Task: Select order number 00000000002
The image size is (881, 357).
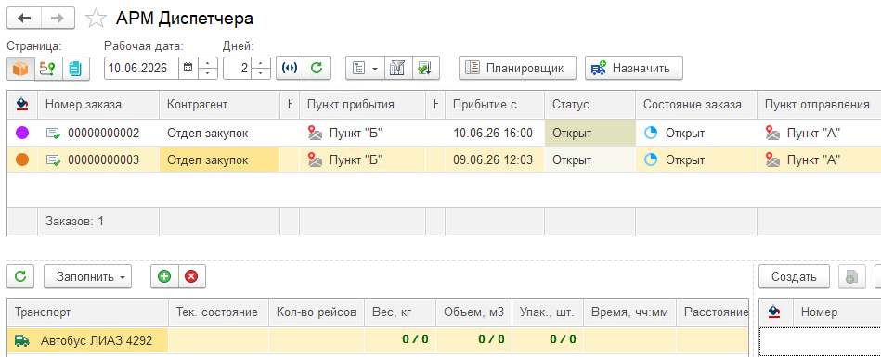Action: tap(103, 133)
